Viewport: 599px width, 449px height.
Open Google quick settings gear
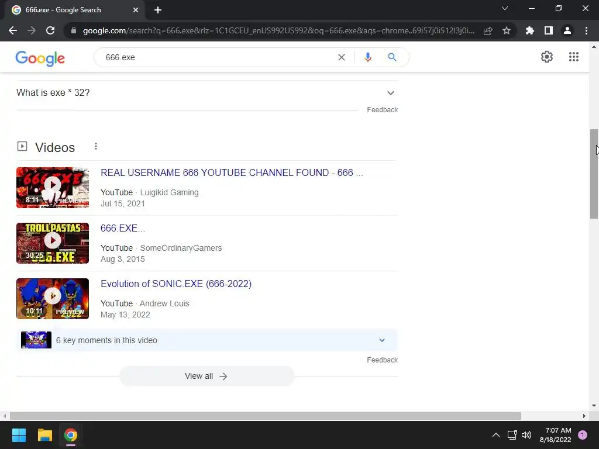(547, 57)
